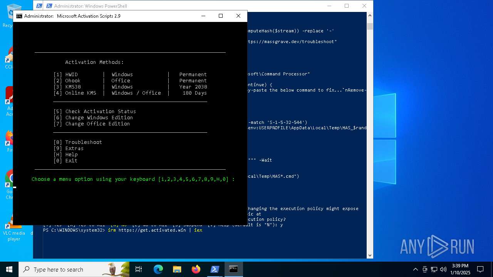Click the 'Activation Methods:' heading
Image resolution: width=493 pixels, height=277 pixels.
[95, 62]
